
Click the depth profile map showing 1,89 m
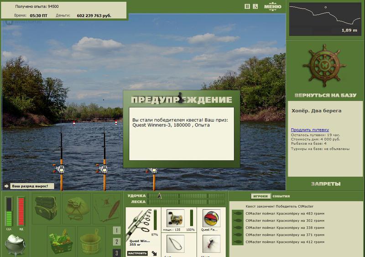point(325,19)
